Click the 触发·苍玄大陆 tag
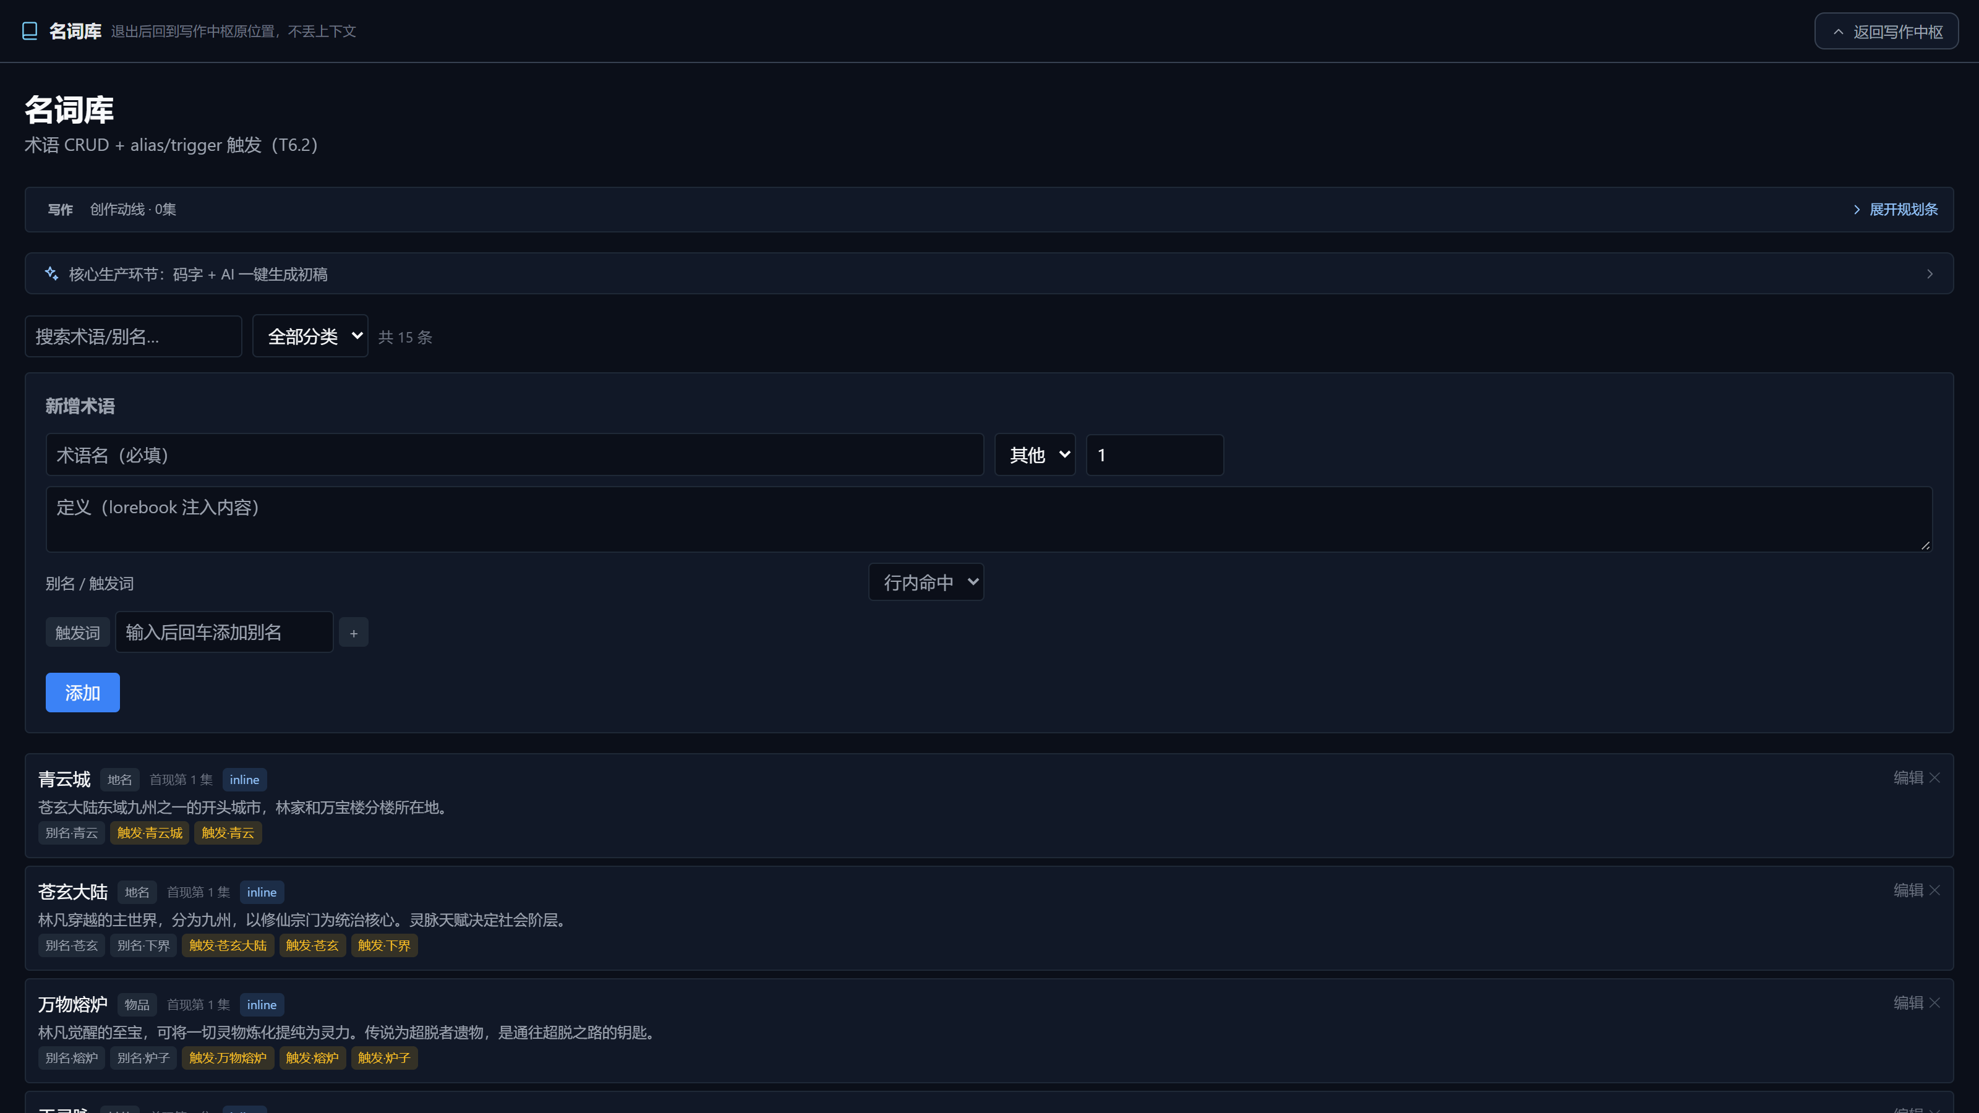 [x=228, y=945]
